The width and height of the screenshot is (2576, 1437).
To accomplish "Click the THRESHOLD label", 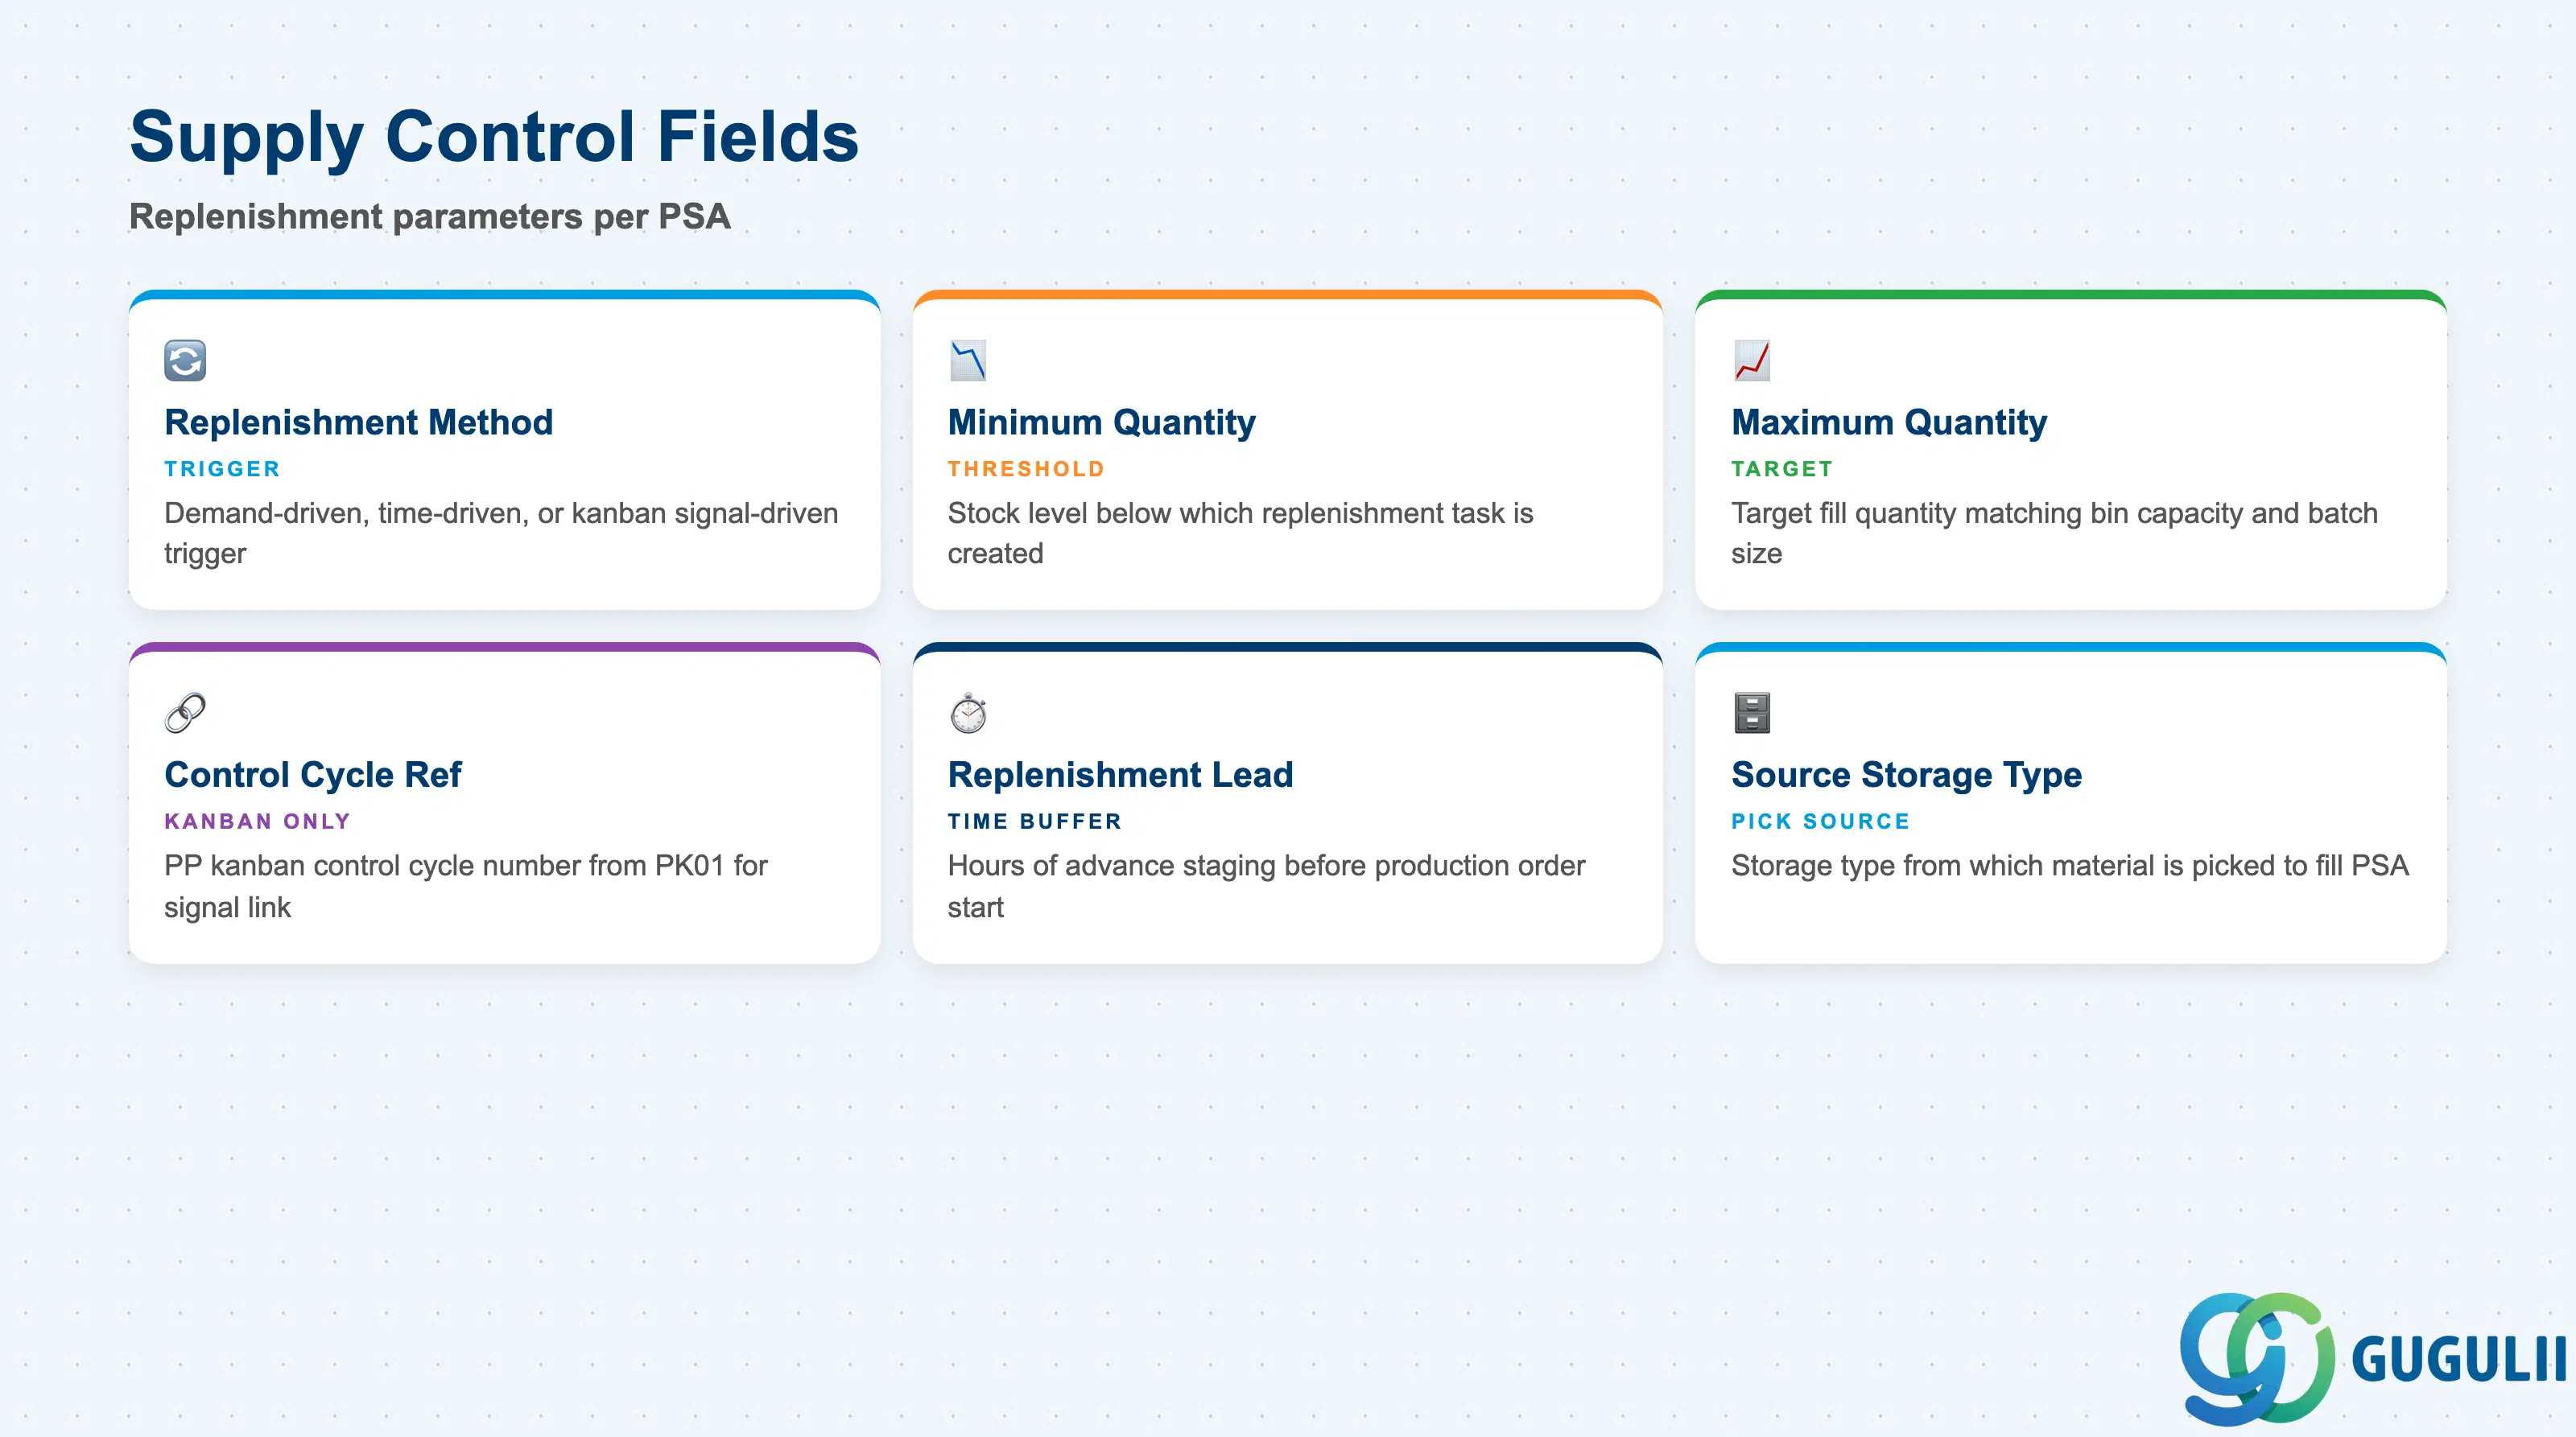I will 1026,468.
